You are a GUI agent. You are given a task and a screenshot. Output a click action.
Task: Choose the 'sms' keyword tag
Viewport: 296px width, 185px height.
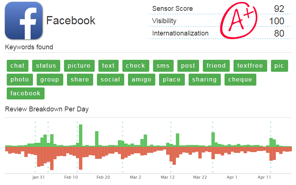pos(163,66)
